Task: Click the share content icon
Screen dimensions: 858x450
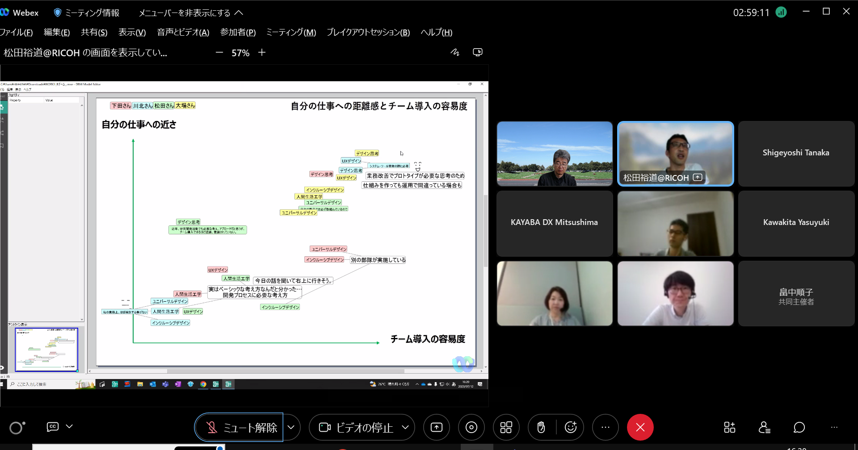Action: coord(436,427)
